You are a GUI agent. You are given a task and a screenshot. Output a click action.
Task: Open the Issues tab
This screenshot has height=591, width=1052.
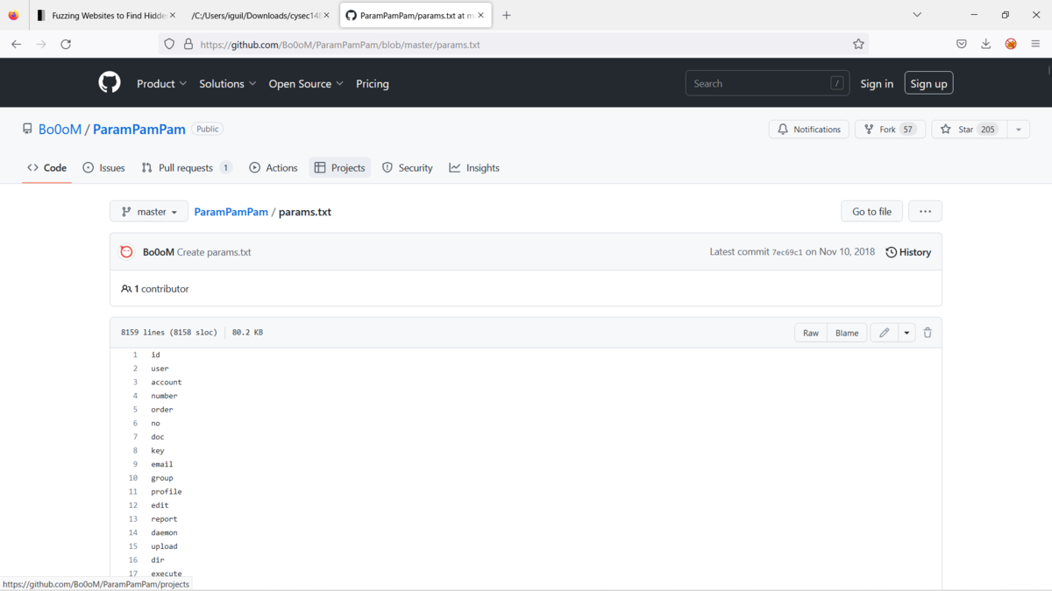pyautogui.click(x=103, y=168)
